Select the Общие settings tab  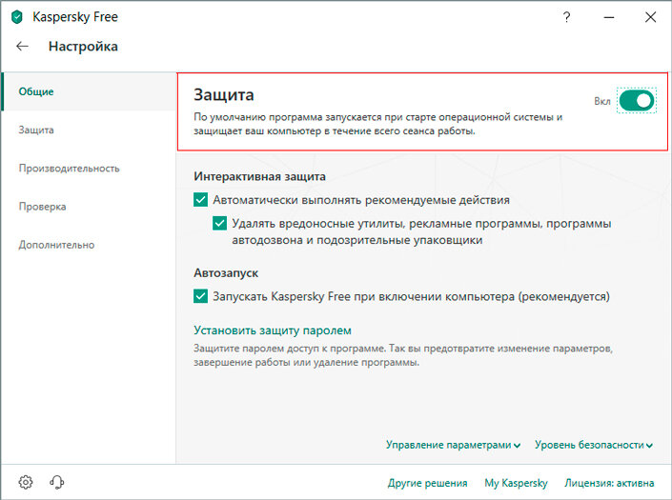[89, 91]
